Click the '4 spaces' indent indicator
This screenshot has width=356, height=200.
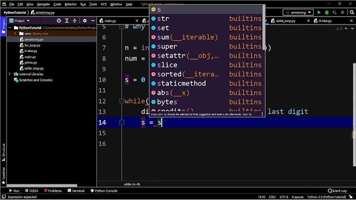click(x=298, y=197)
